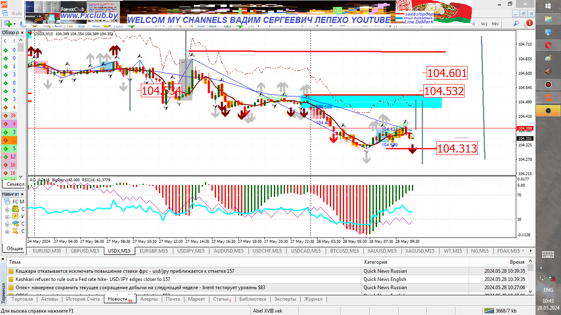Expand the indicators node in Navigator
The image size is (561, 315).
click(7, 217)
